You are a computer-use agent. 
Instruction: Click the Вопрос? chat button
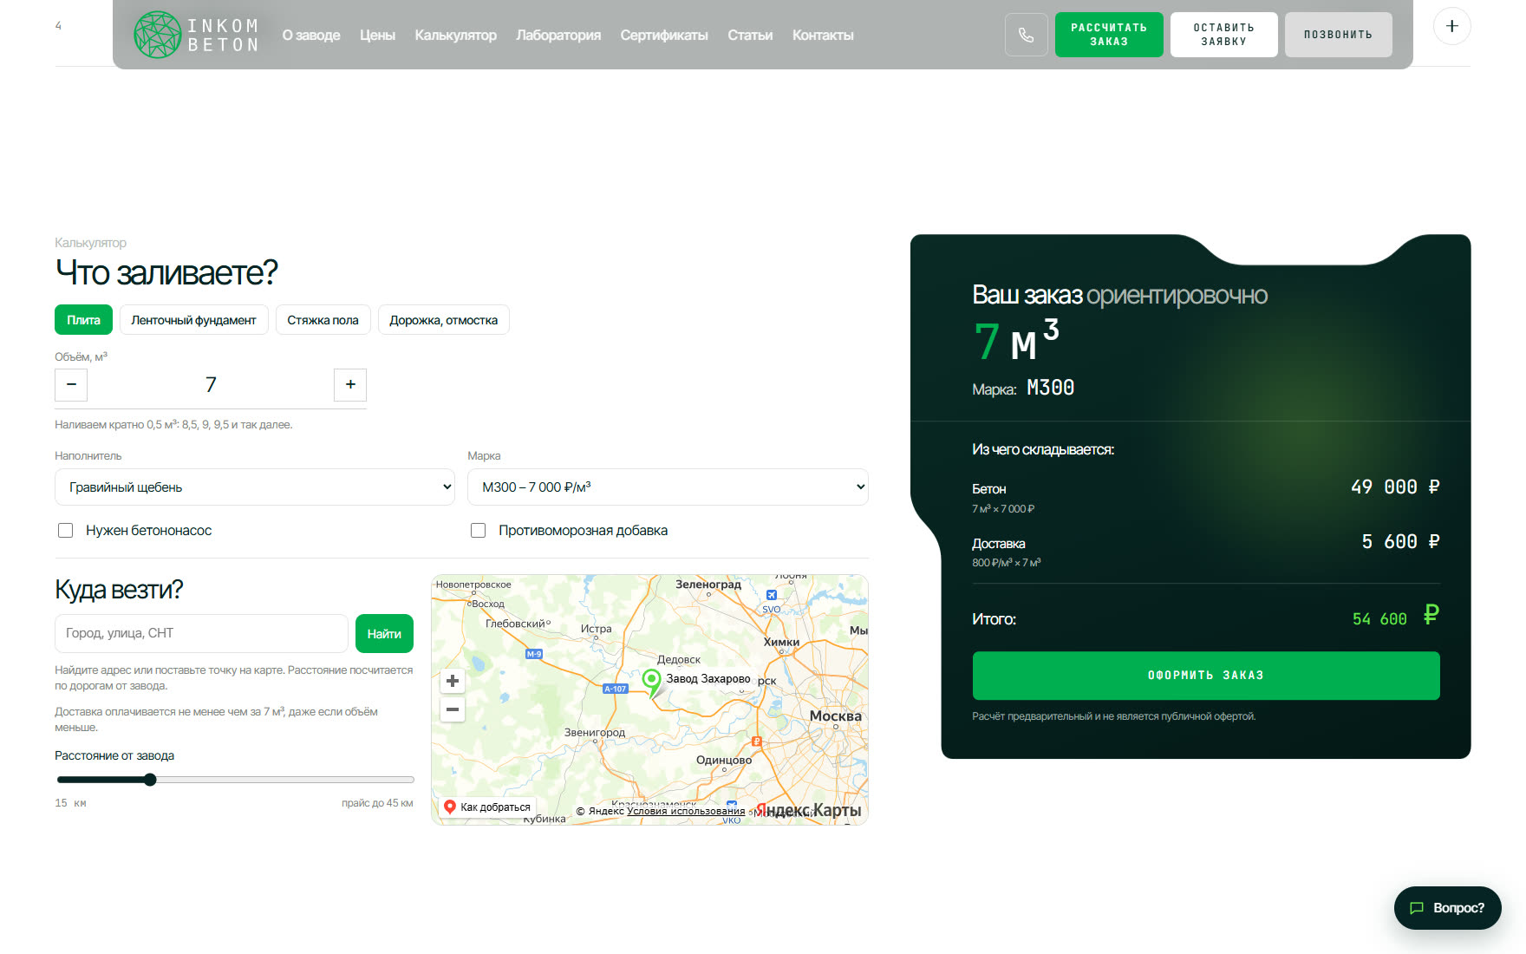[1447, 908]
